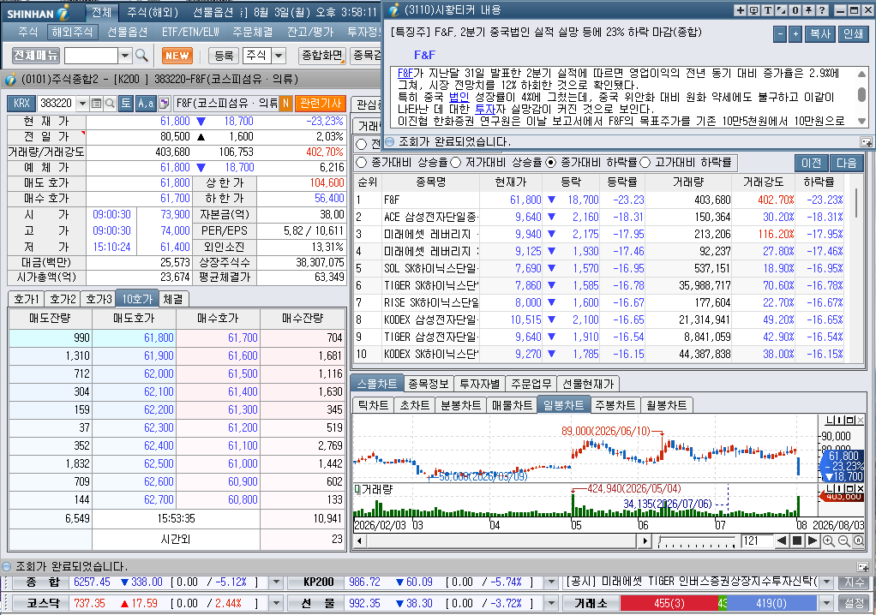Select 종가대비 하락률 radio button
The width and height of the screenshot is (876, 615).
(551, 163)
